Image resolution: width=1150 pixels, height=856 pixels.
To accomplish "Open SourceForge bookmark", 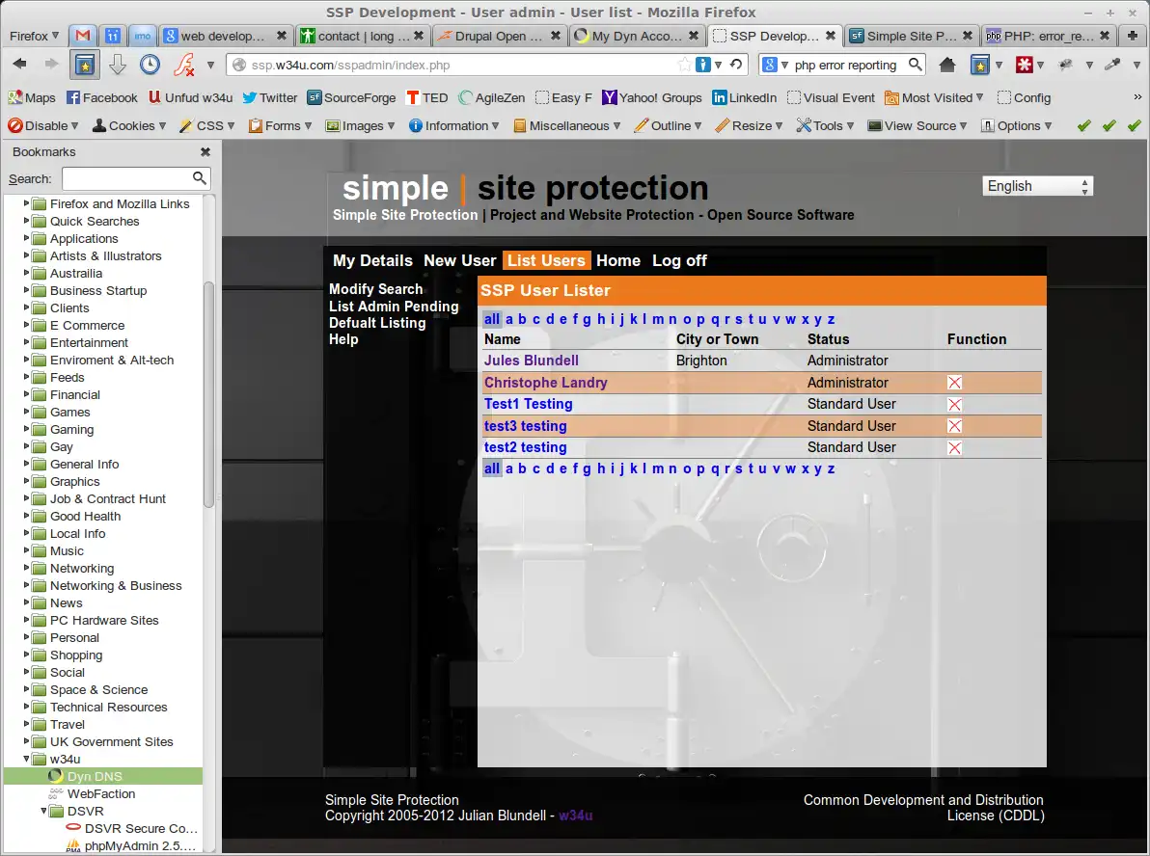I will [x=351, y=97].
